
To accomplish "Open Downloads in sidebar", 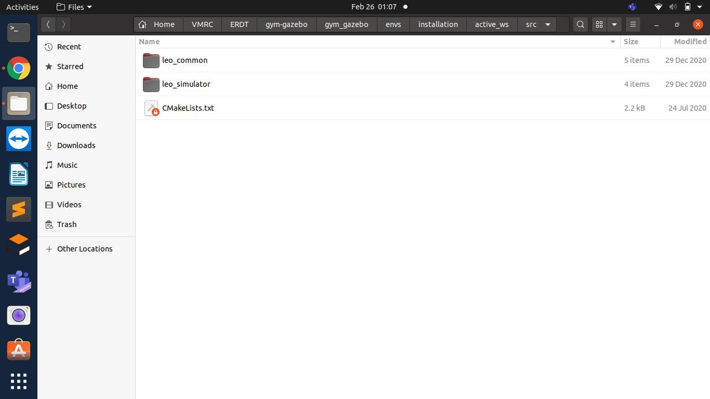I will (x=86, y=145).
